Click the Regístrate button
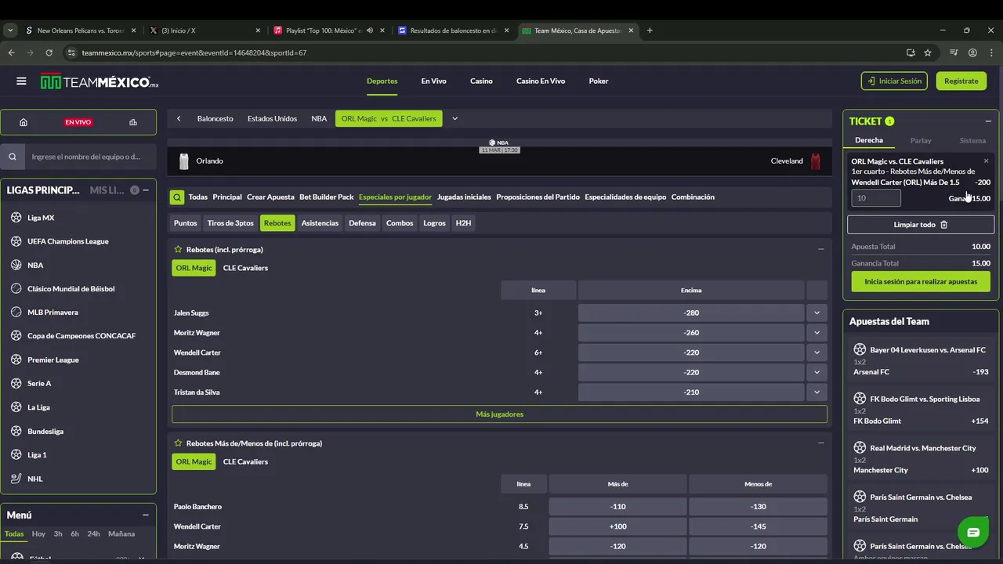The height and width of the screenshot is (564, 1003). [961, 81]
